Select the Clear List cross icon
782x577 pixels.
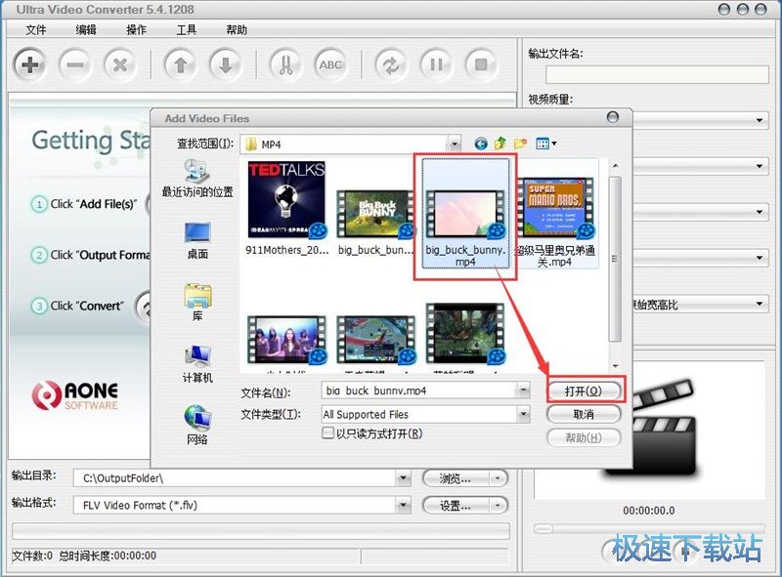click(x=121, y=64)
